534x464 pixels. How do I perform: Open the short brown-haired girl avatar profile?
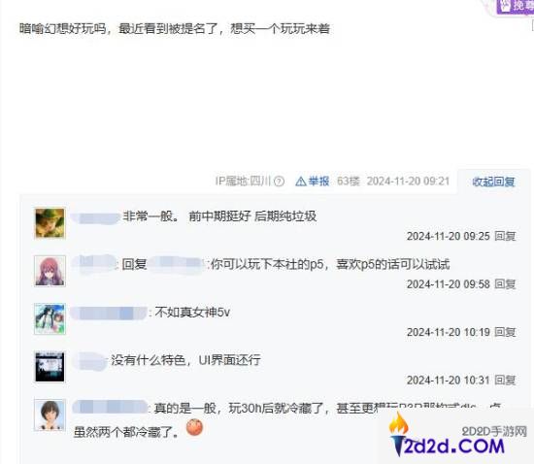coord(50,414)
